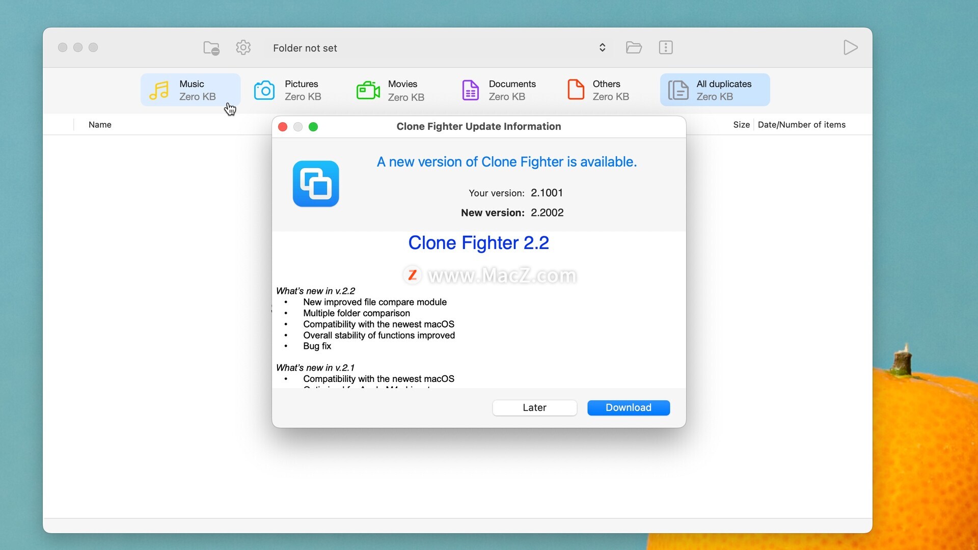
Task: Start the scan with the play button
Action: (x=850, y=47)
